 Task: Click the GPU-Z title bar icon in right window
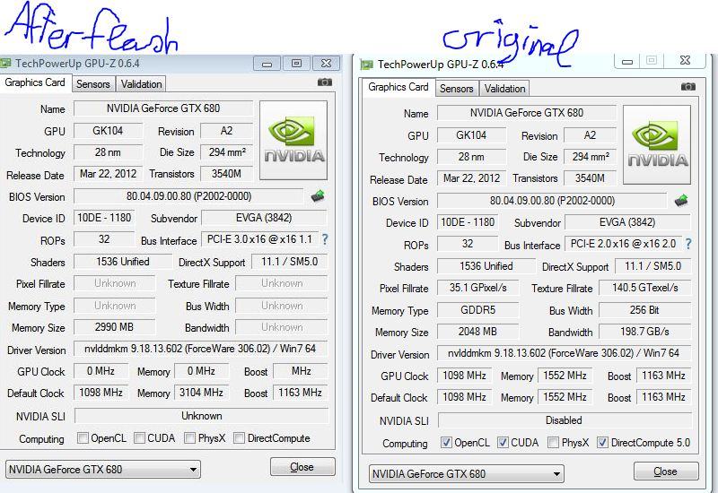367,65
